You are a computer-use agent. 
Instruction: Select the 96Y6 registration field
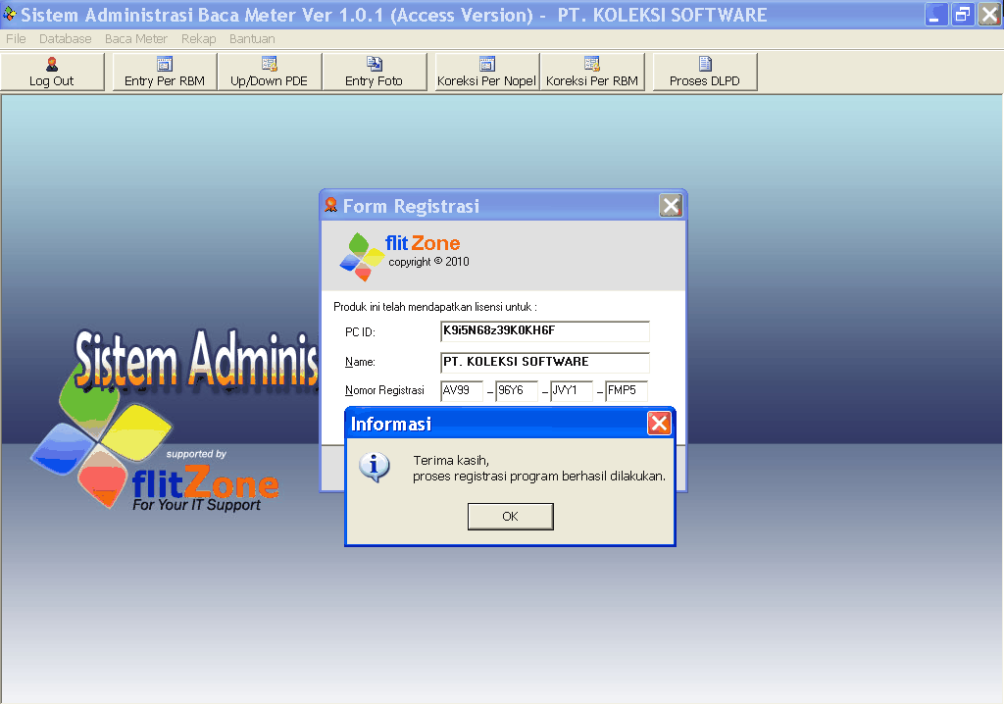click(x=517, y=391)
